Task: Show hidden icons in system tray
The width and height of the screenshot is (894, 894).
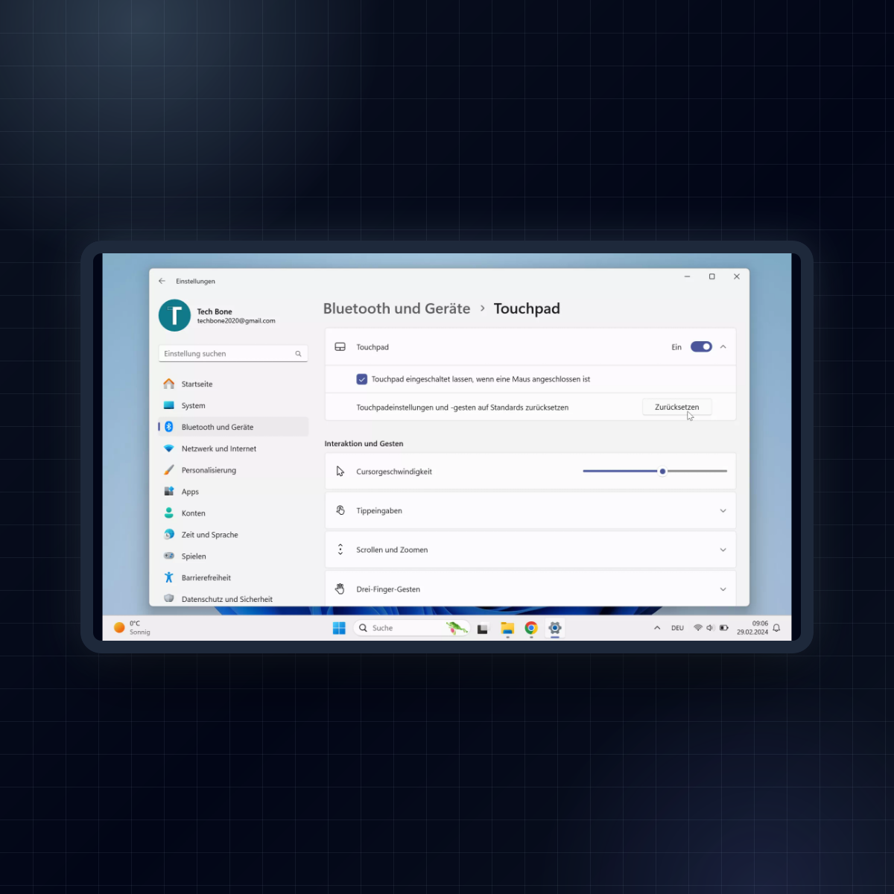Action: [x=657, y=628]
